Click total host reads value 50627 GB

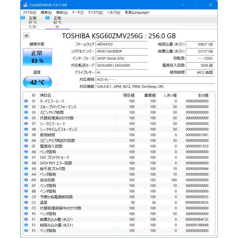coord(200,44)
